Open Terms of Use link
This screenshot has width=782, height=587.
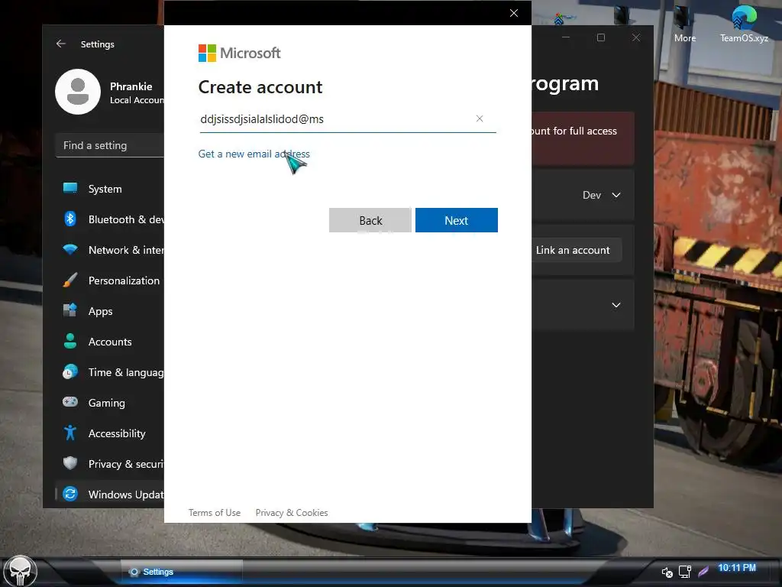215,513
